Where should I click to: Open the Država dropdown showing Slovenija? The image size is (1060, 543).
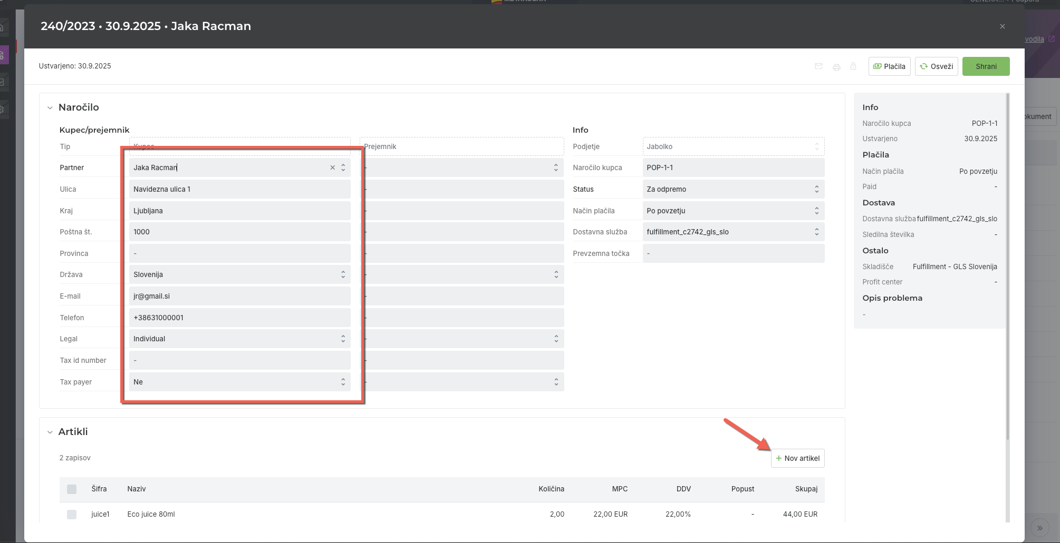click(239, 274)
